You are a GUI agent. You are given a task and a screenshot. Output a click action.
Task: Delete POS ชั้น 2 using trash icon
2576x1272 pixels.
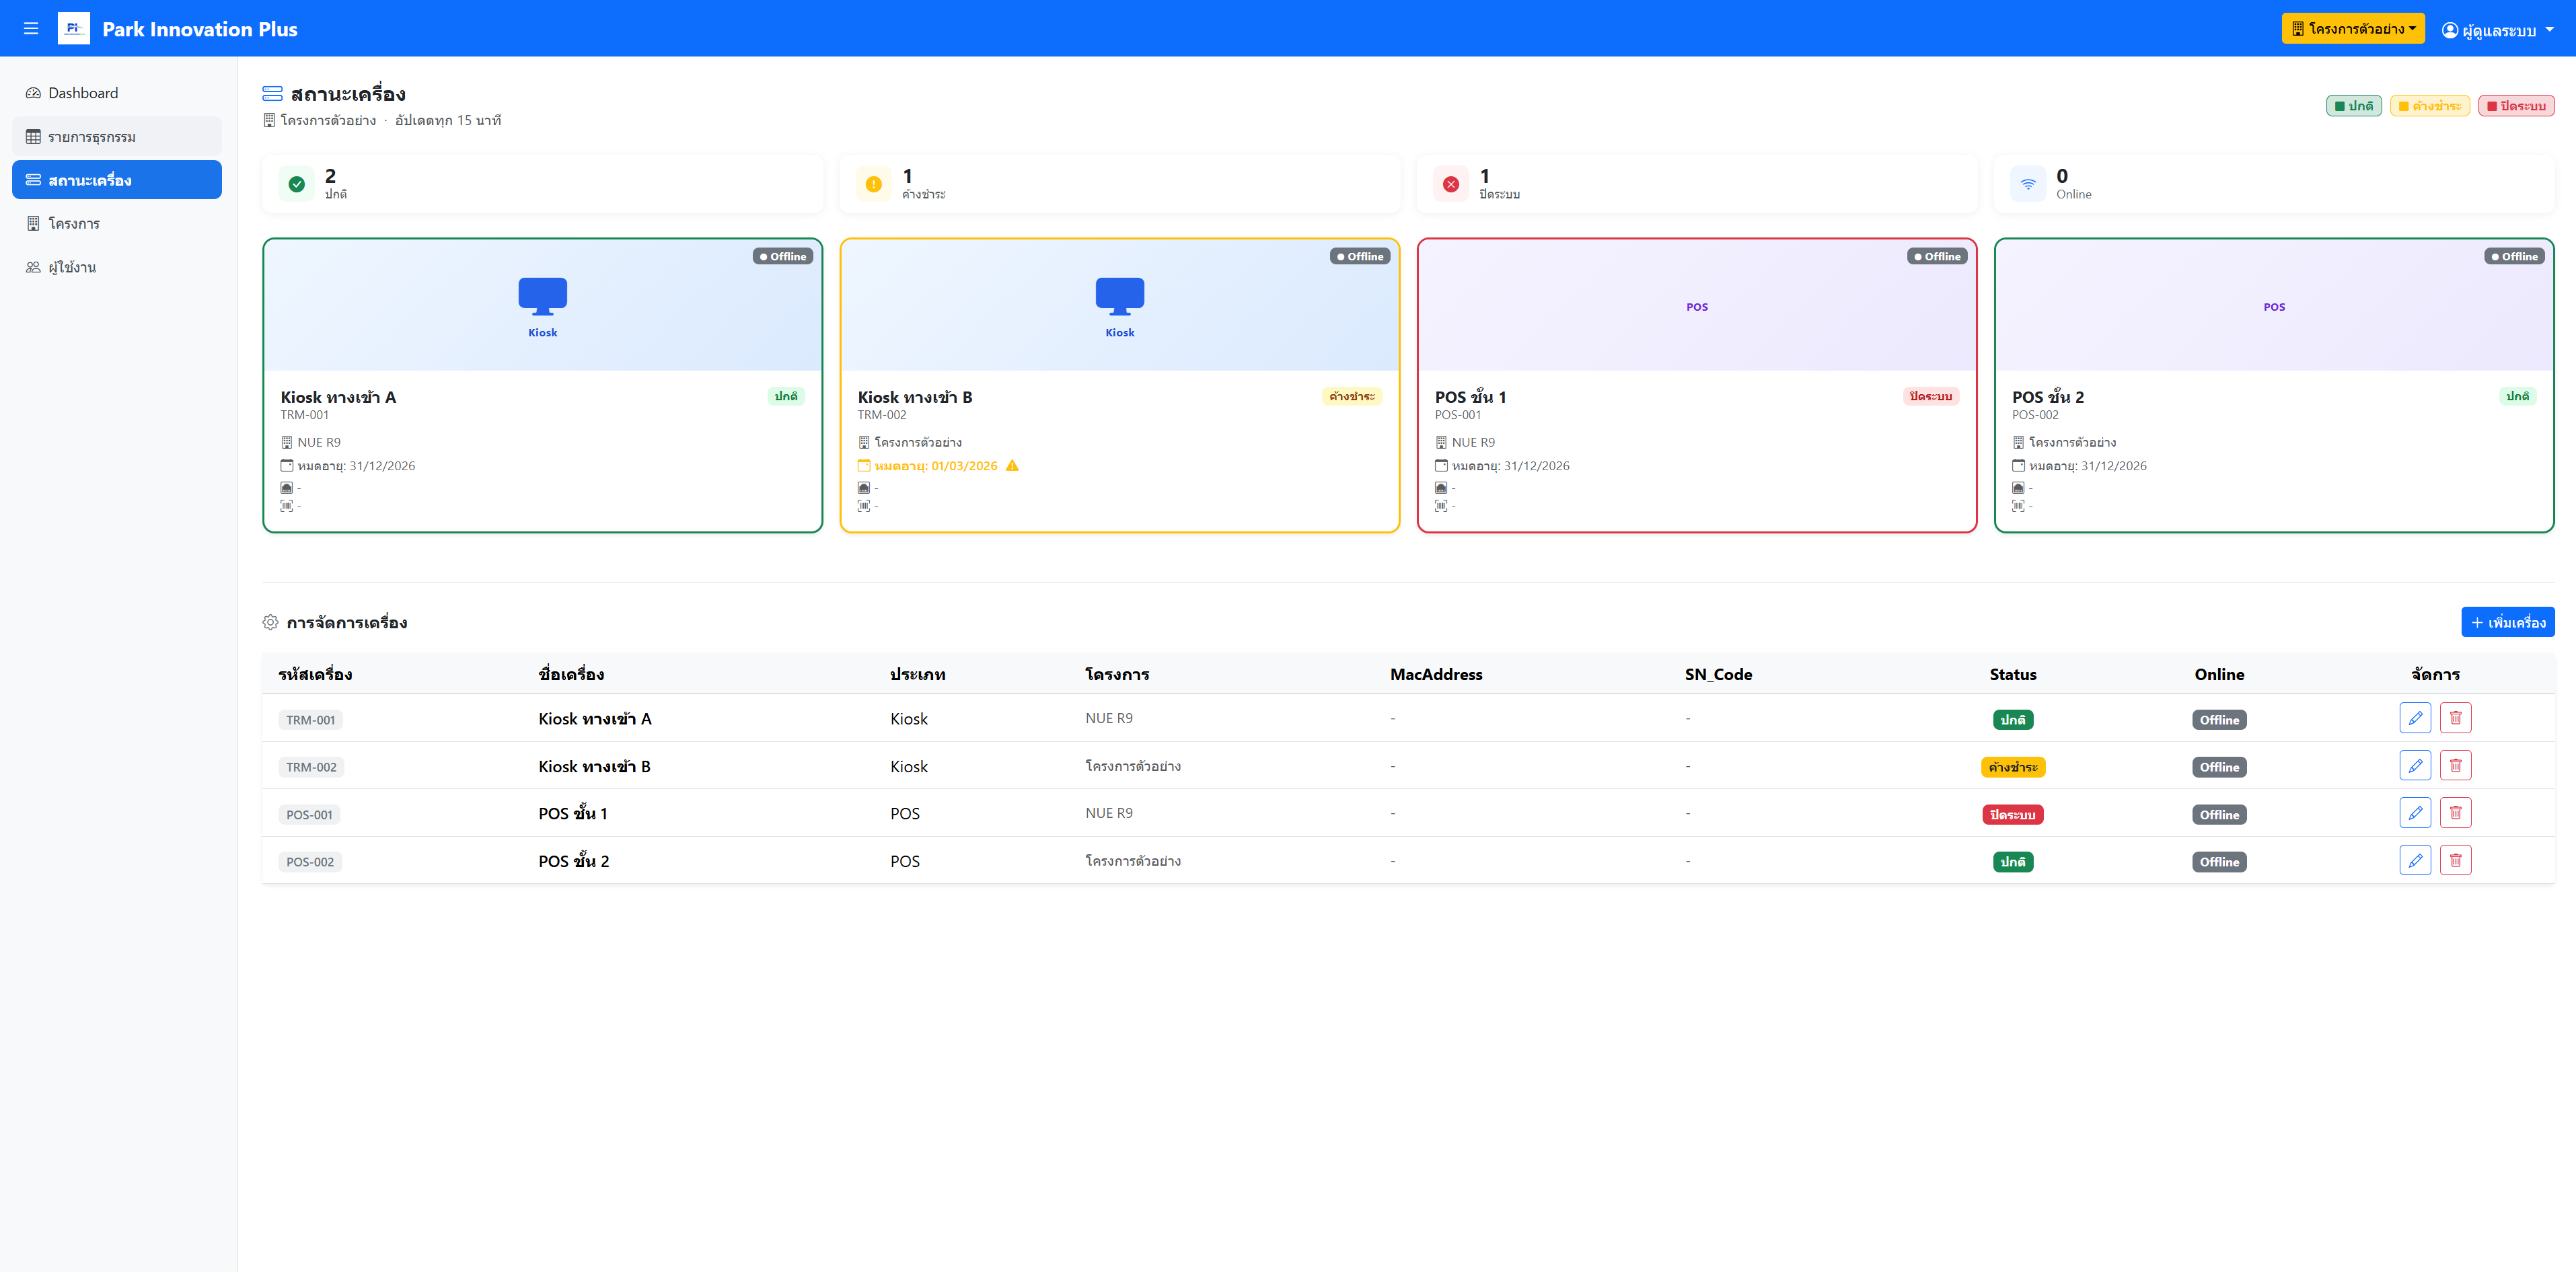[x=2455, y=860]
